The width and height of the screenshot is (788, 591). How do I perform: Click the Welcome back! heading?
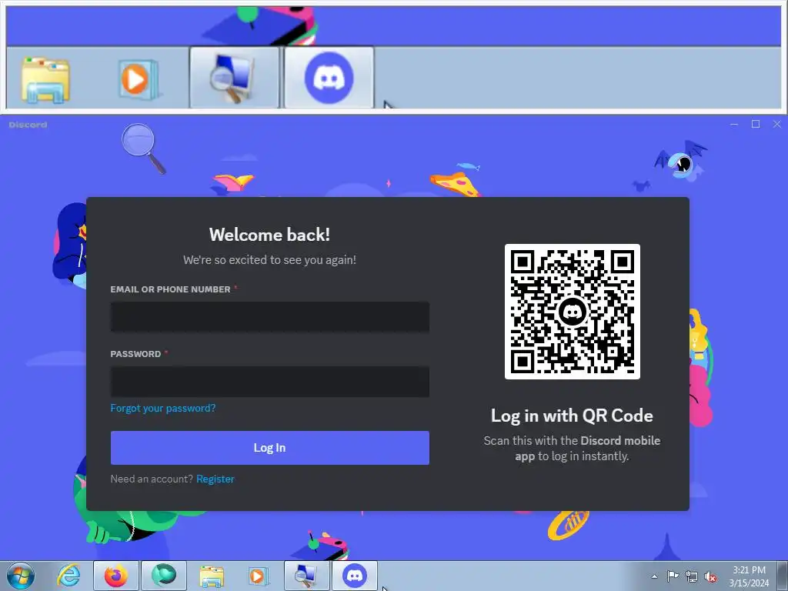coord(270,235)
